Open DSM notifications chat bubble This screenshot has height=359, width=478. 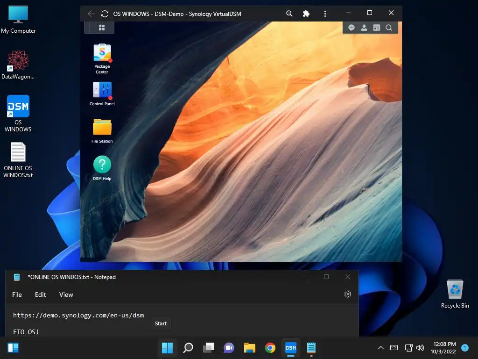click(351, 28)
